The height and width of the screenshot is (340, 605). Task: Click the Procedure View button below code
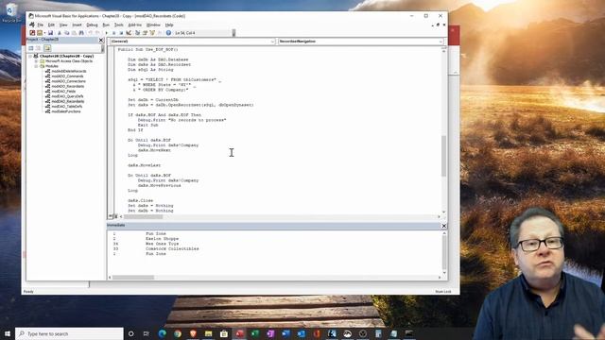pos(111,216)
